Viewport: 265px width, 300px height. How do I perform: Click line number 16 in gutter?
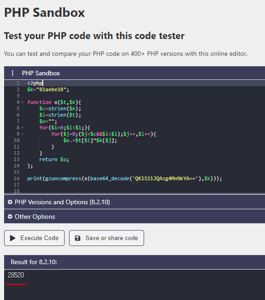(x=17, y=178)
